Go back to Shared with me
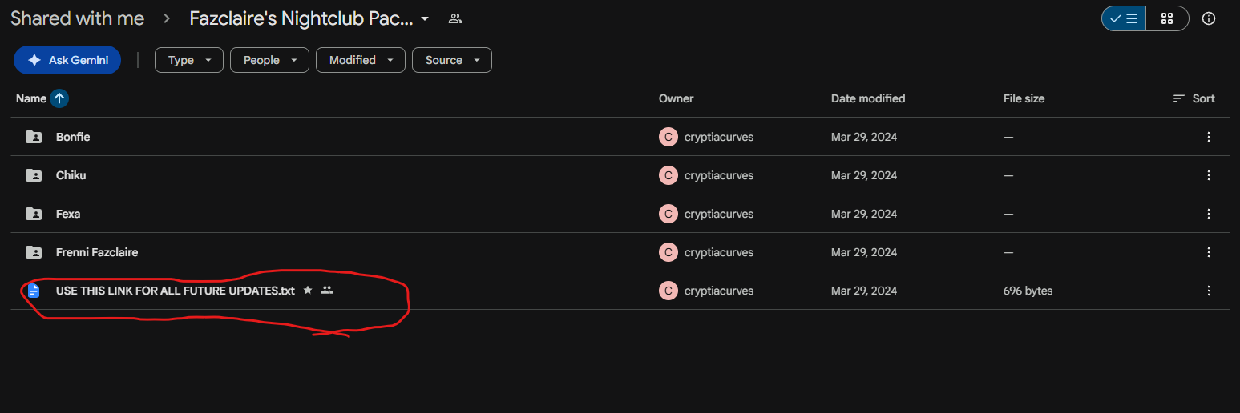This screenshot has width=1240, height=413. tap(78, 18)
